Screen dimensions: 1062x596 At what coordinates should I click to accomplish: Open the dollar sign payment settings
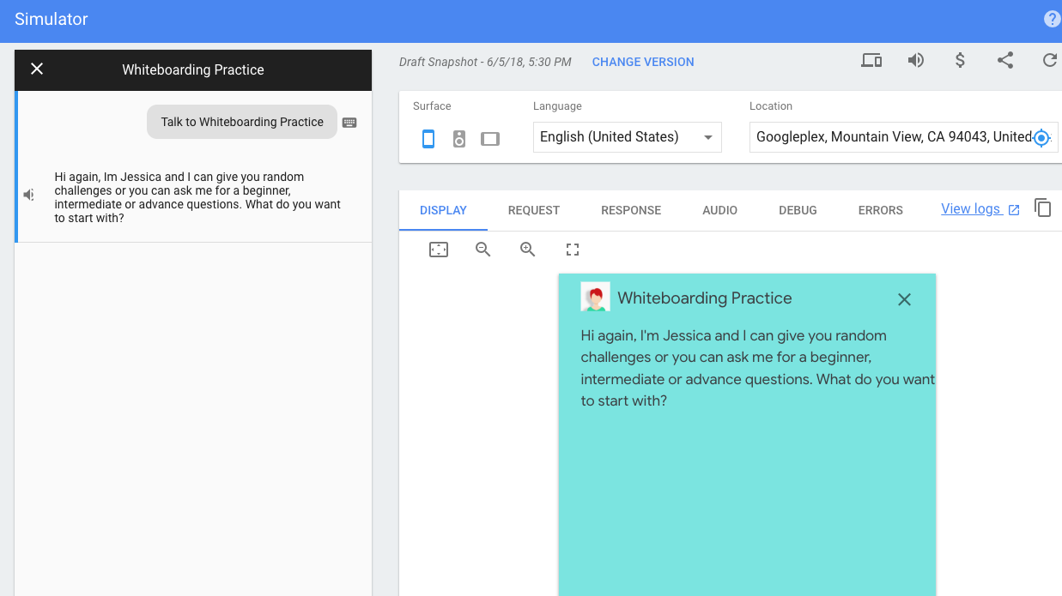click(x=961, y=60)
